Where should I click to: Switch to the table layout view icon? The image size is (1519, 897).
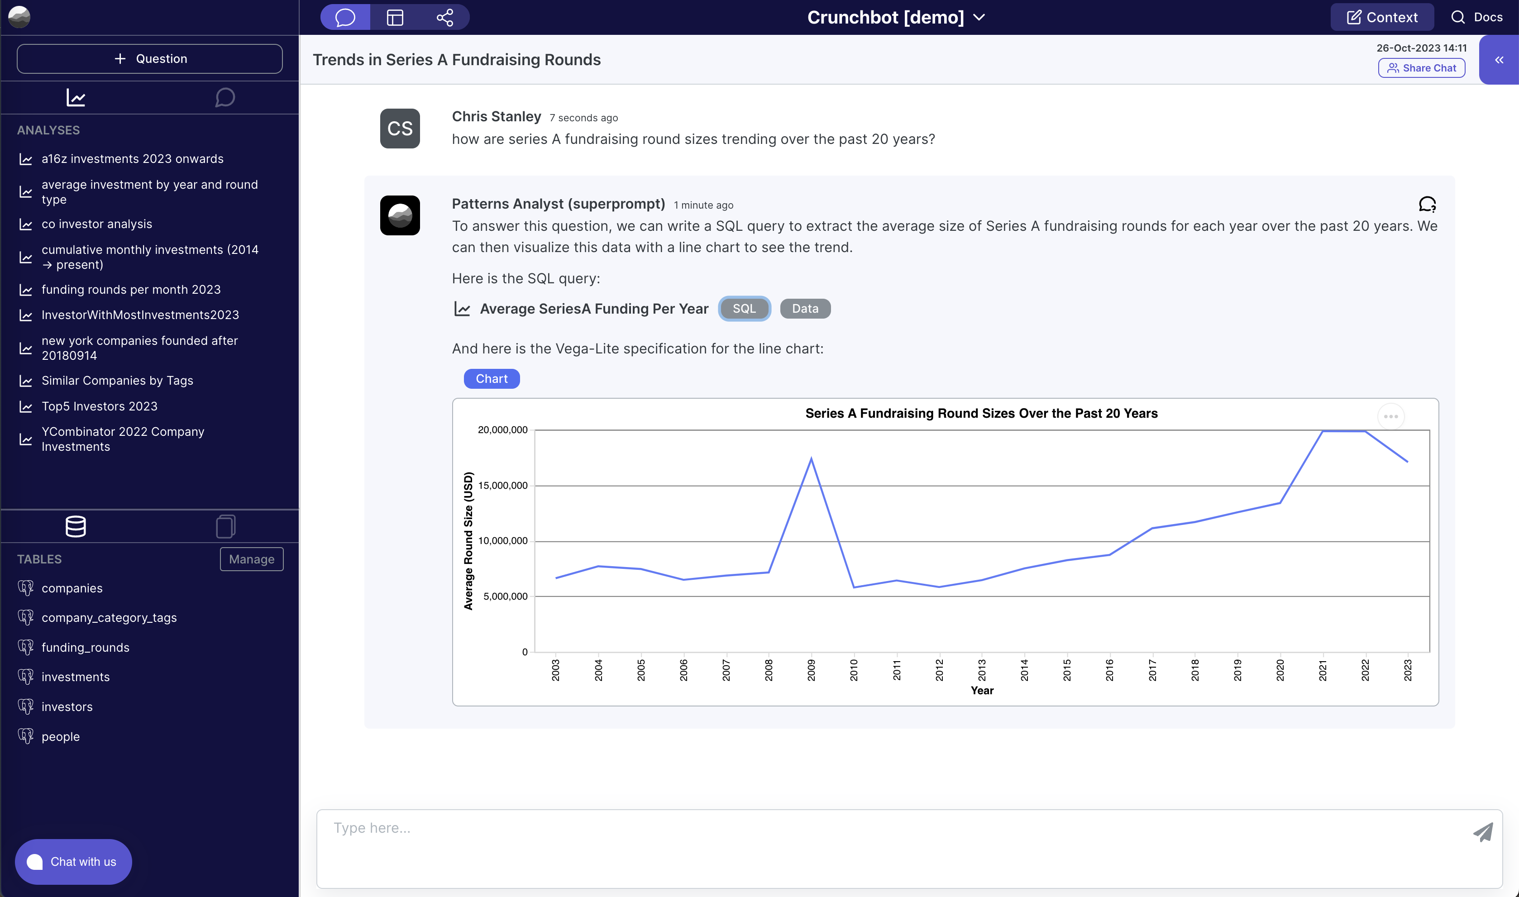(395, 17)
